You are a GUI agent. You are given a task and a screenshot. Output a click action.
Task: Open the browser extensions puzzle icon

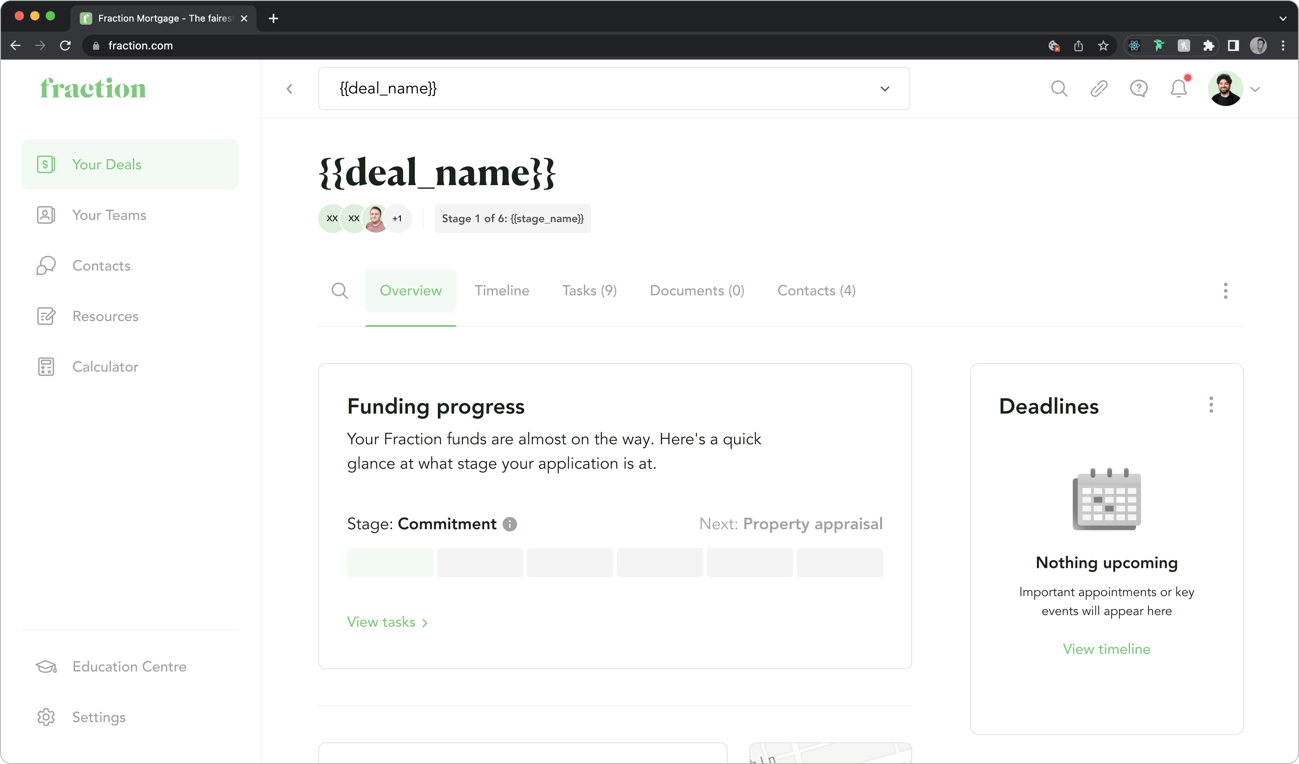pos(1208,46)
